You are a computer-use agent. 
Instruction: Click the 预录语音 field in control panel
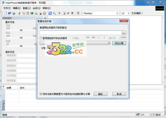coord(26,81)
